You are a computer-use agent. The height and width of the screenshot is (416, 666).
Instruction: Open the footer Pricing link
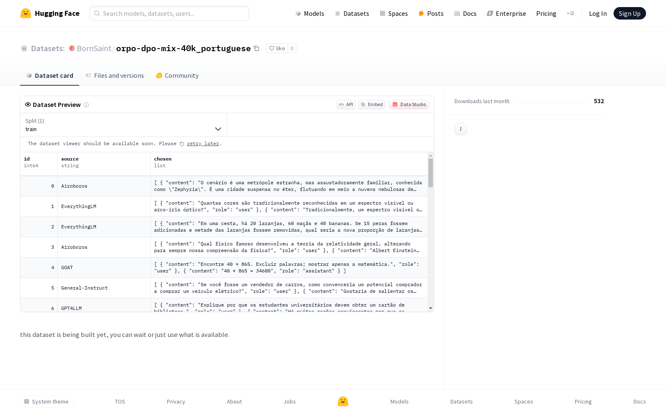pyautogui.click(x=583, y=401)
